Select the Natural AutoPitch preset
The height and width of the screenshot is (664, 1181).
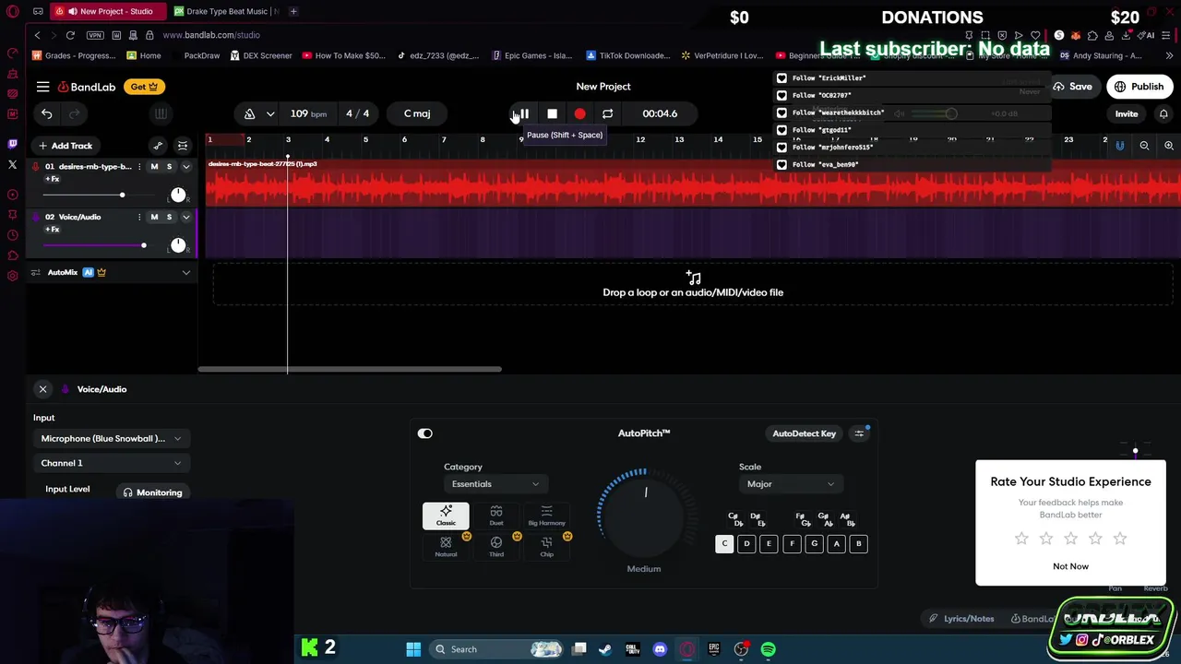tap(446, 546)
